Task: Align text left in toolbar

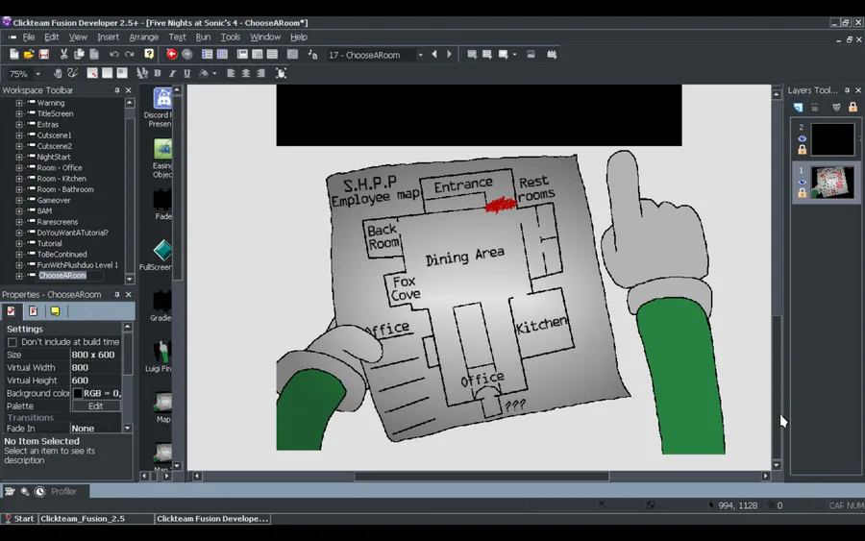Action: click(231, 73)
